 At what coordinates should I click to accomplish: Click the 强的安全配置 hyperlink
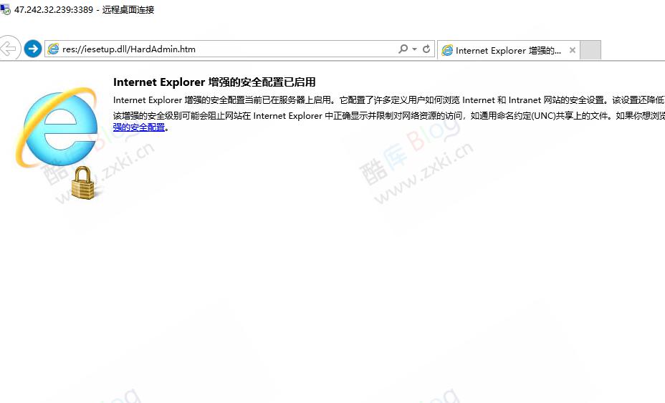point(139,127)
